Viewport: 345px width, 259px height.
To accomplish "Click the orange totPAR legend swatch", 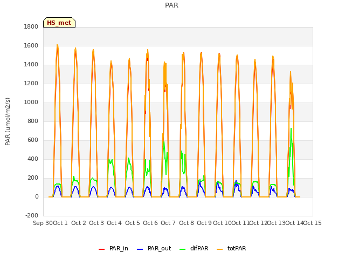I will 219,249.
